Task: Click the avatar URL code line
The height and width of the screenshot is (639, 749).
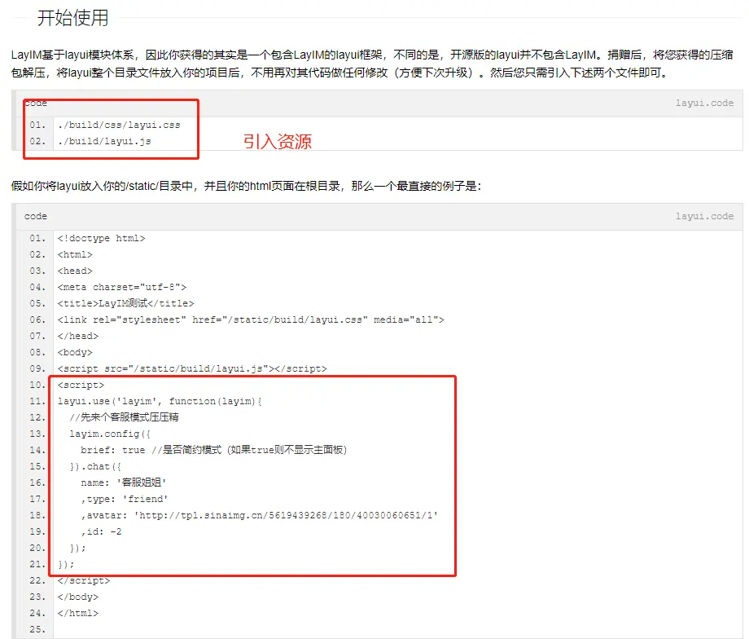Action: click(x=260, y=515)
